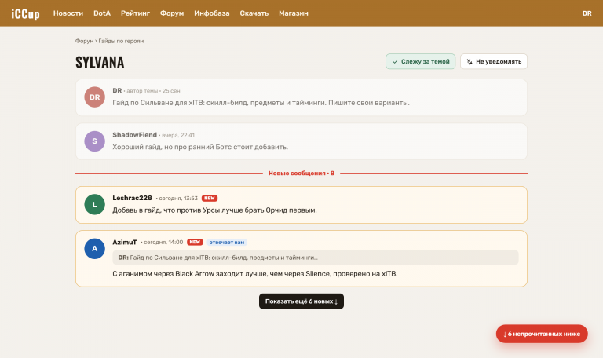
Task: Jump down via 6 непрочитанных ниже button
Action: (542, 334)
